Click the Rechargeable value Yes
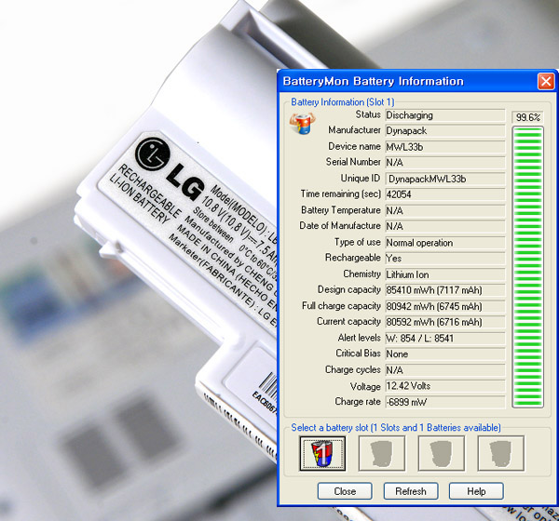 [x=445, y=259]
